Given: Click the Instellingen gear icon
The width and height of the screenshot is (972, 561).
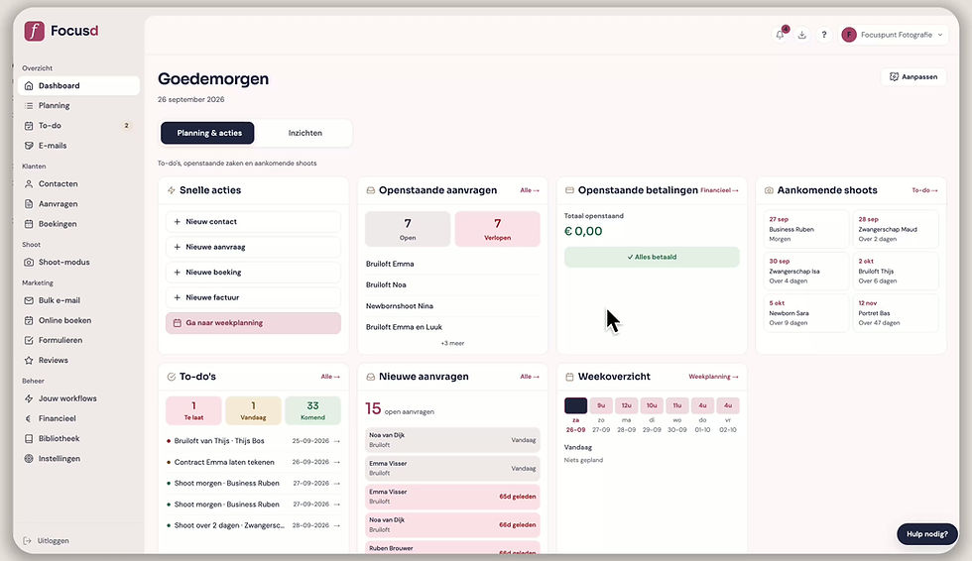Looking at the screenshot, I should 29,458.
